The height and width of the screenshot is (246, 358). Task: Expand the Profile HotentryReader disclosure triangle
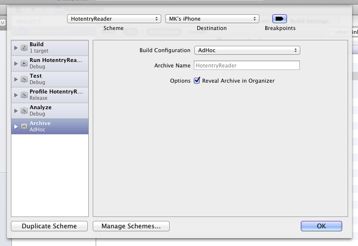tap(16, 95)
